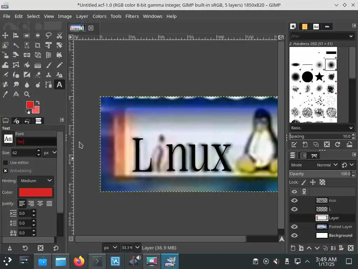The width and height of the screenshot is (358, 269).
Task: Click the foreground color red swatch
Action: point(30,105)
